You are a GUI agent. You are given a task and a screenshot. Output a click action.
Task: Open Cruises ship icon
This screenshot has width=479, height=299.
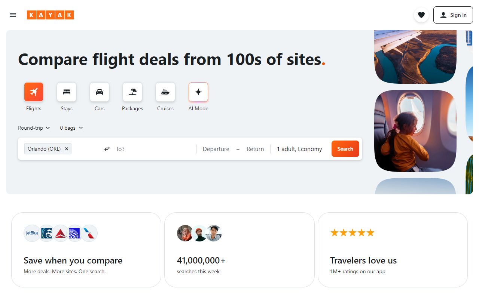point(165,92)
